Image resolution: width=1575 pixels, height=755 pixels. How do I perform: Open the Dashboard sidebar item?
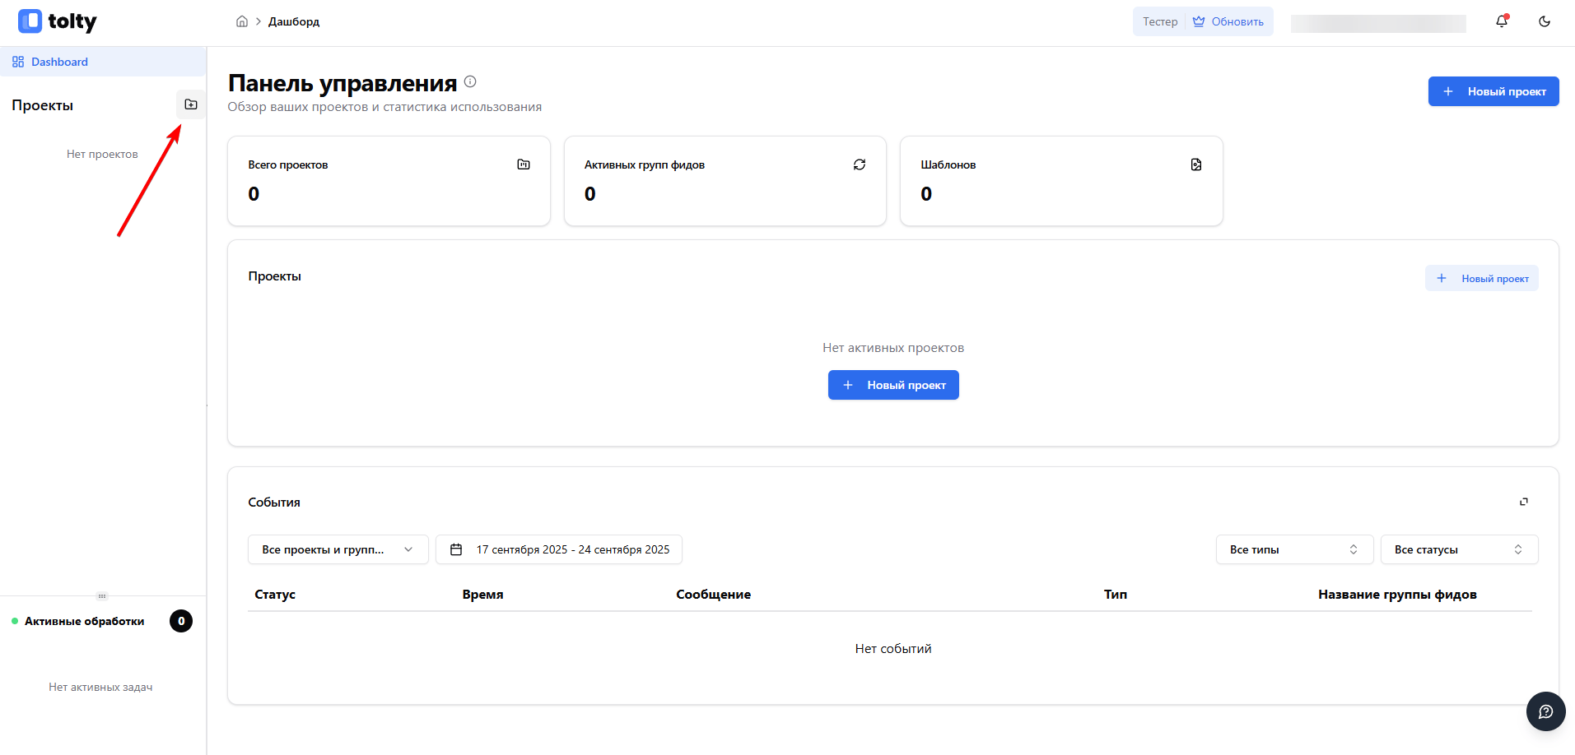point(103,62)
